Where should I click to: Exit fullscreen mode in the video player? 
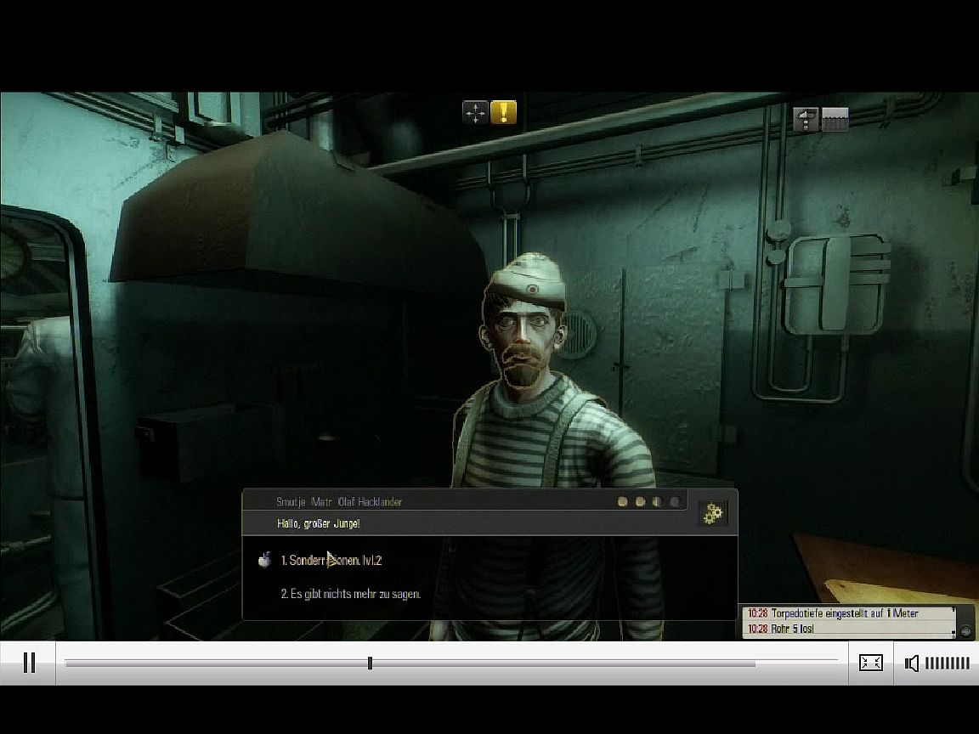pyautogui.click(x=870, y=663)
